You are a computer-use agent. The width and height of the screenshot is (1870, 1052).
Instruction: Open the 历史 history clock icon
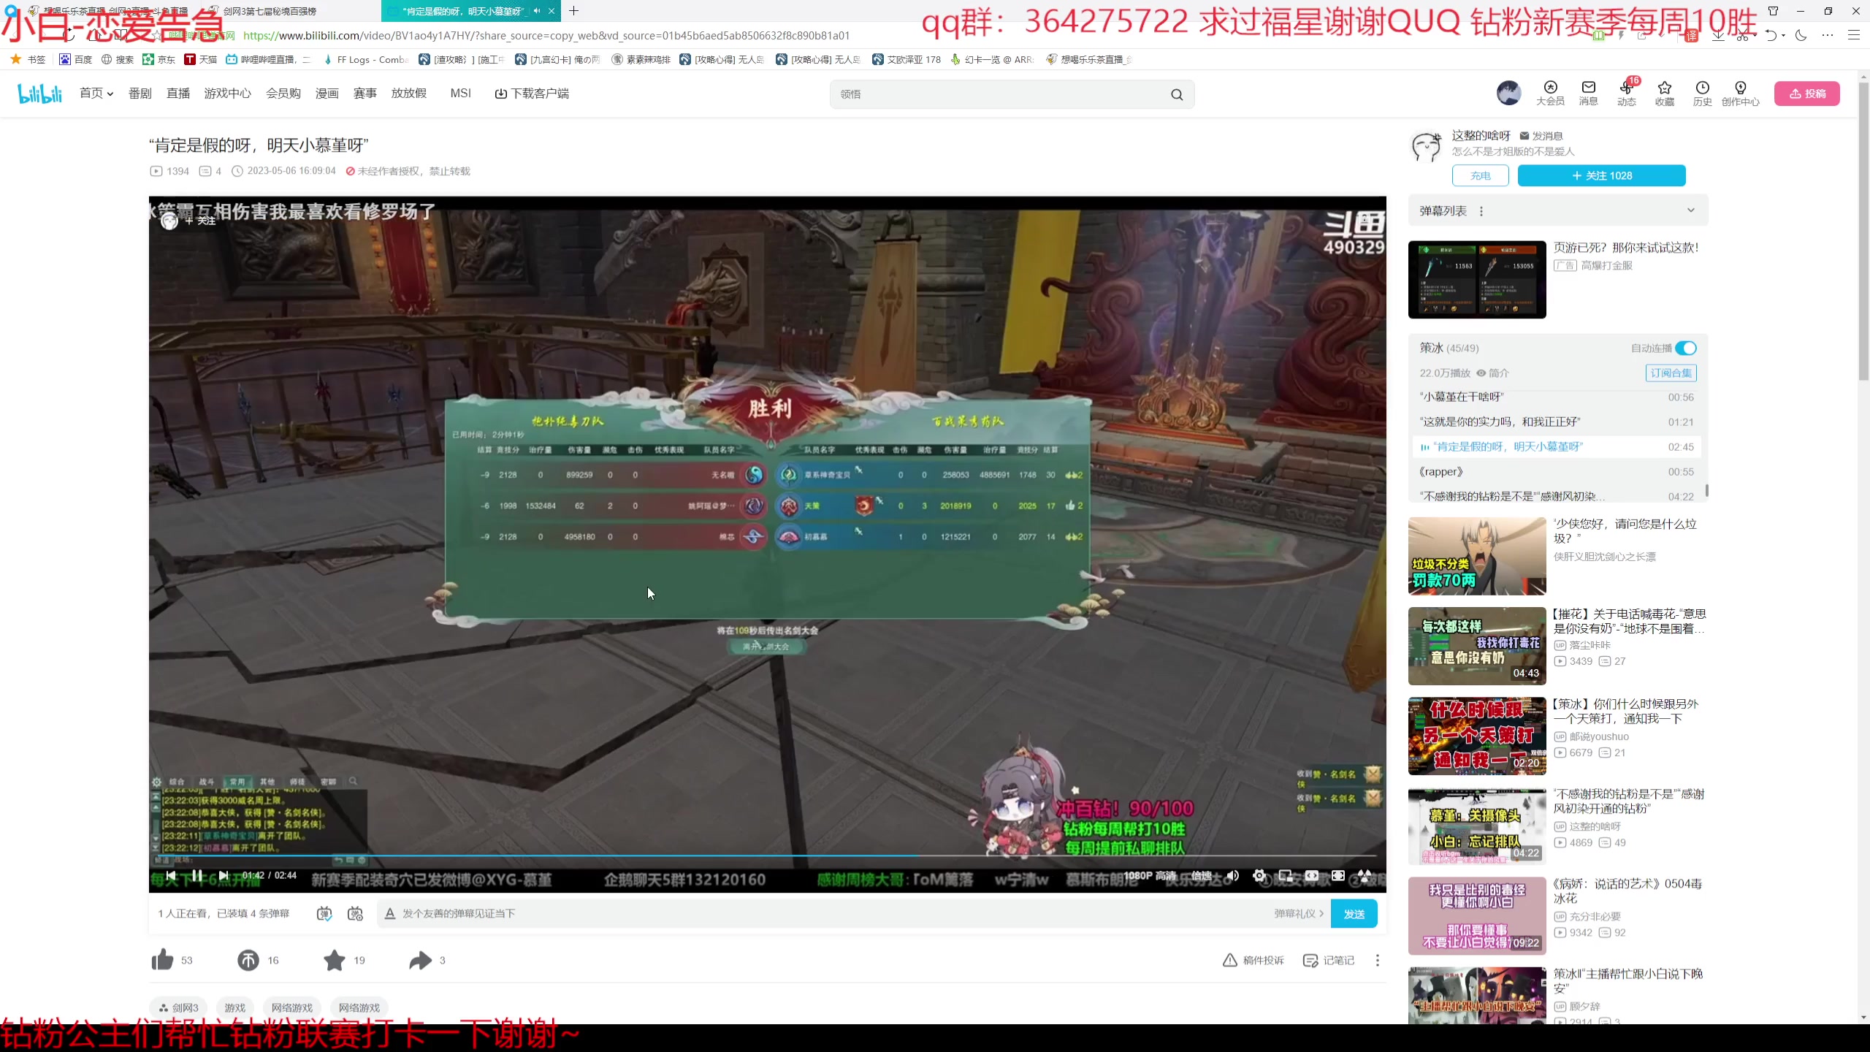click(1703, 94)
